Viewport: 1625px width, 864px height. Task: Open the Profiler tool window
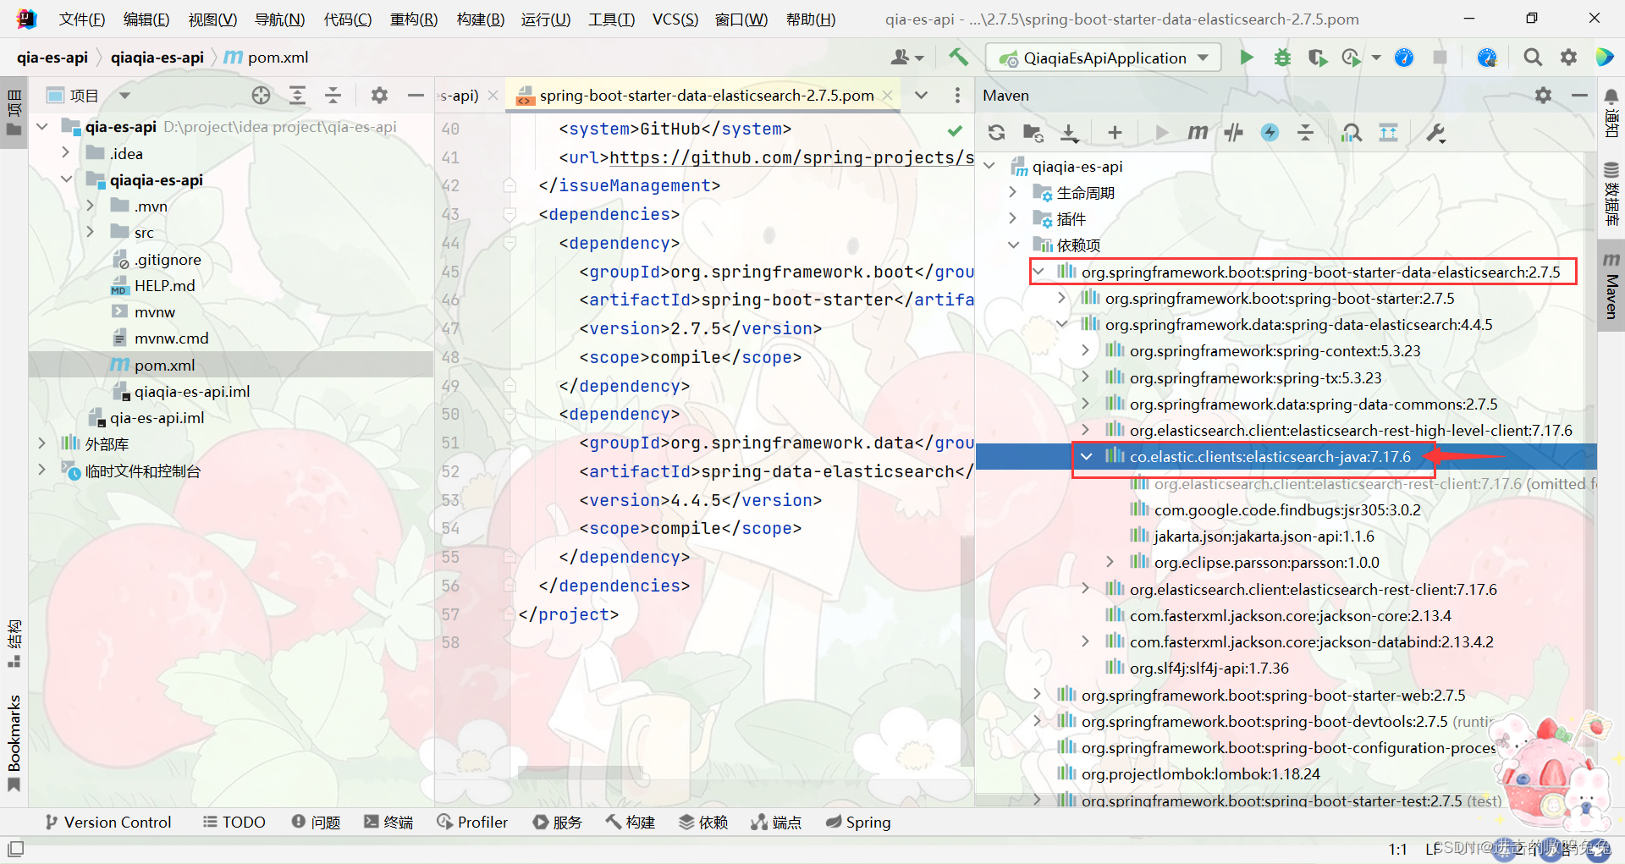click(x=472, y=822)
